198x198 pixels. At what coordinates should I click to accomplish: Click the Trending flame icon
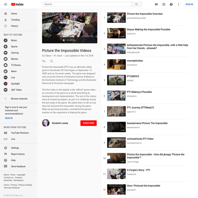pos(6,20)
